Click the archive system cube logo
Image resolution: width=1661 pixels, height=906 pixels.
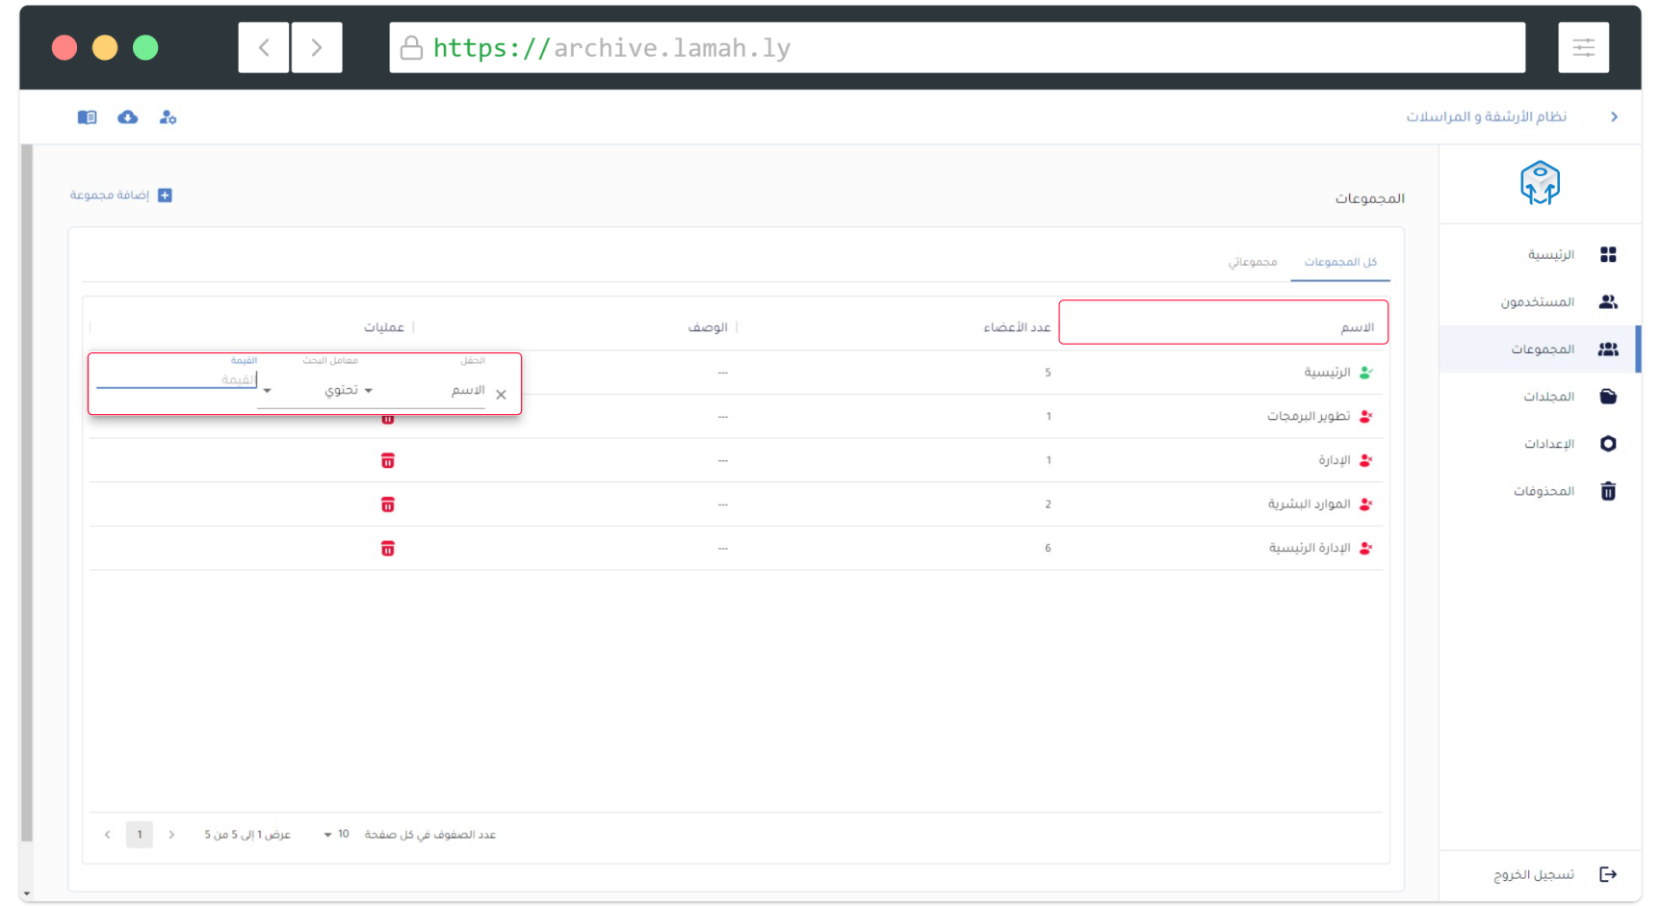tap(1540, 183)
